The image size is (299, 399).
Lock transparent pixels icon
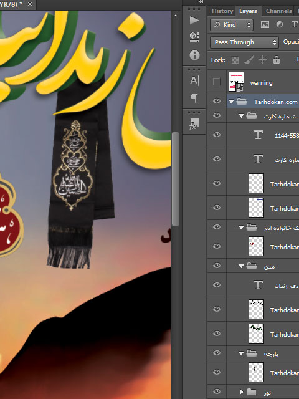click(x=235, y=60)
